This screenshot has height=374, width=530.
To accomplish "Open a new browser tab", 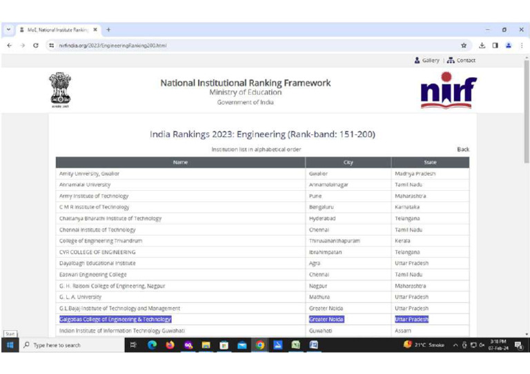I will (x=108, y=30).
